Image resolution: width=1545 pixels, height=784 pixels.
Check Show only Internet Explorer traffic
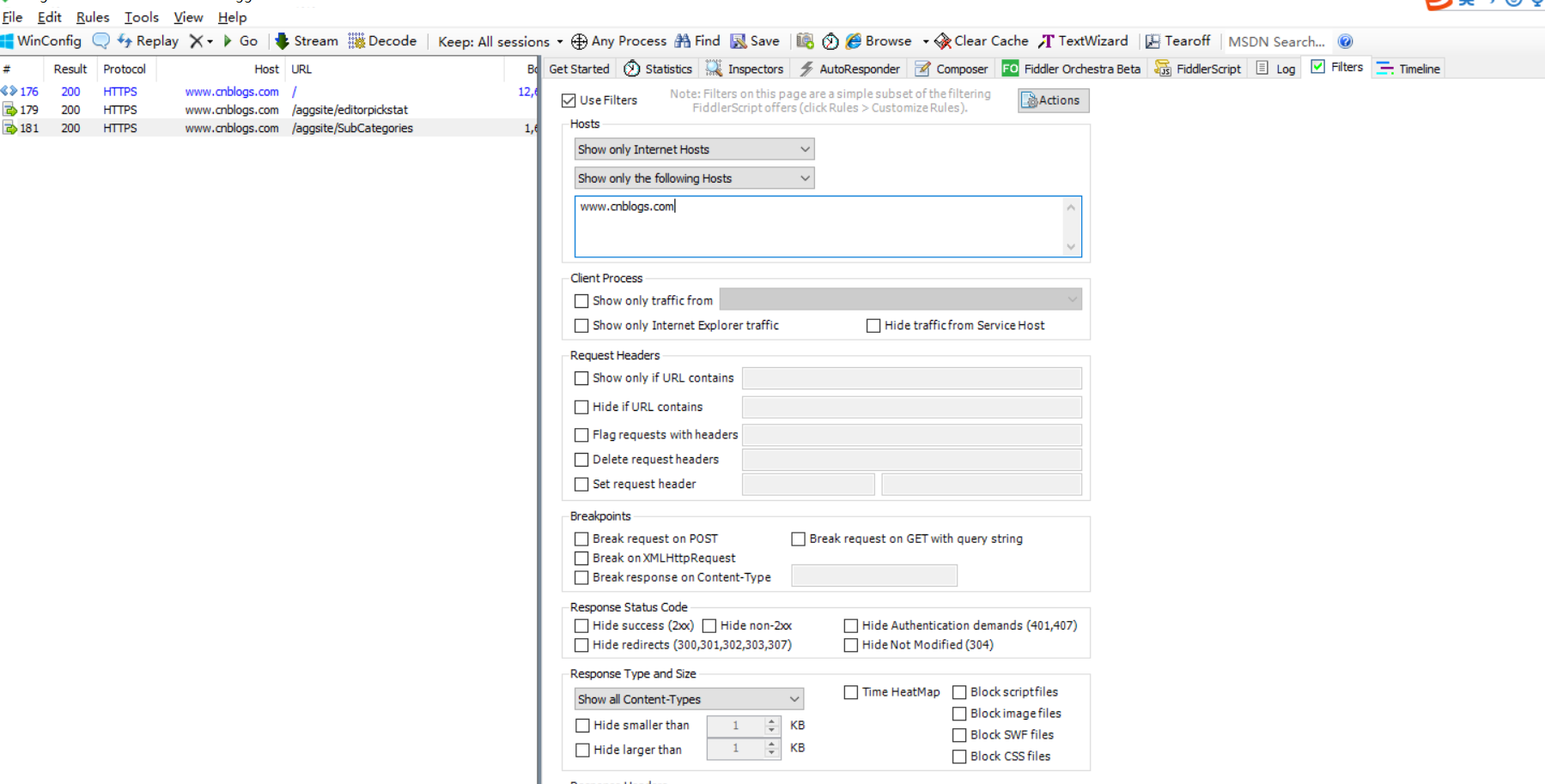click(x=581, y=326)
